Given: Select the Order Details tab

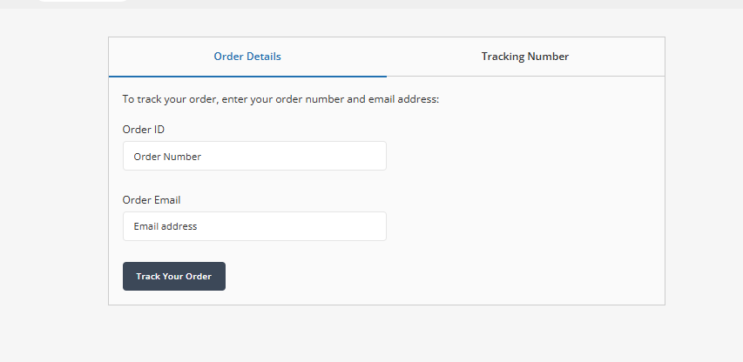Looking at the screenshot, I should [x=247, y=57].
